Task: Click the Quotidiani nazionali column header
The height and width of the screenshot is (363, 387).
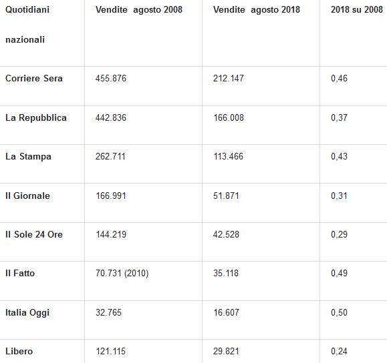Action: point(27,25)
